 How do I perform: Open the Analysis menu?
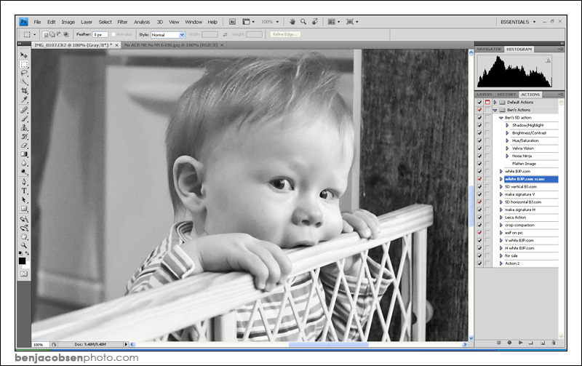point(142,23)
